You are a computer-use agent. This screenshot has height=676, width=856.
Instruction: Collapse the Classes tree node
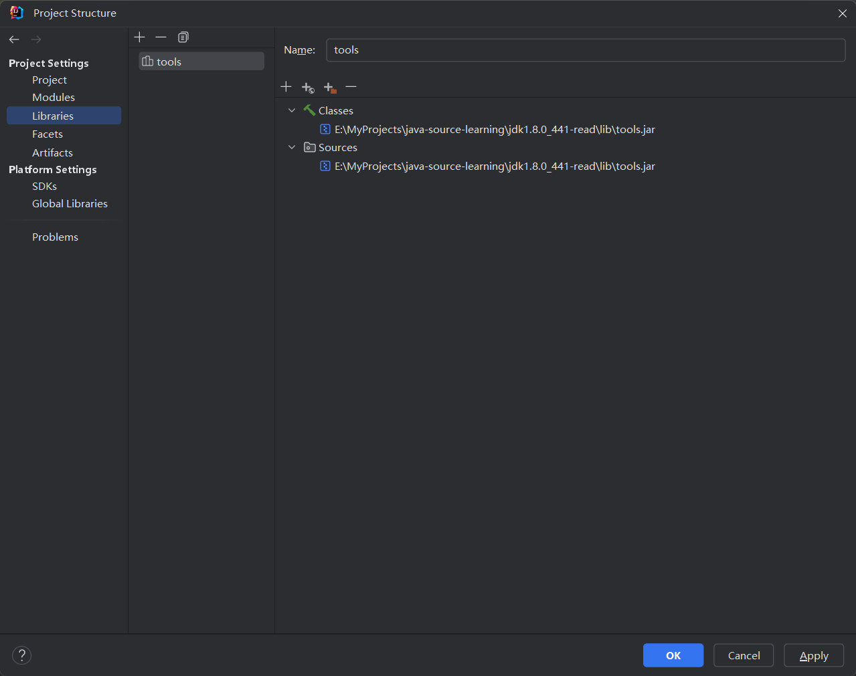point(292,110)
